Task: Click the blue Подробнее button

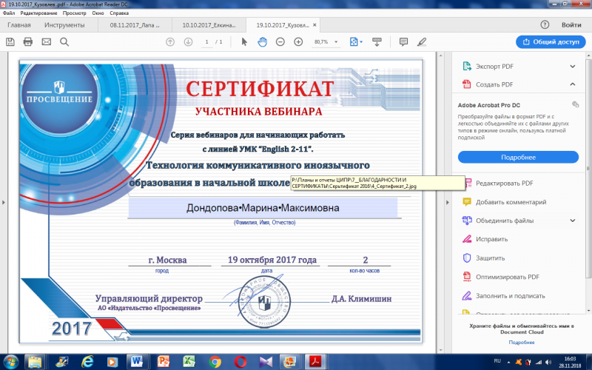Action: pos(518,157)
